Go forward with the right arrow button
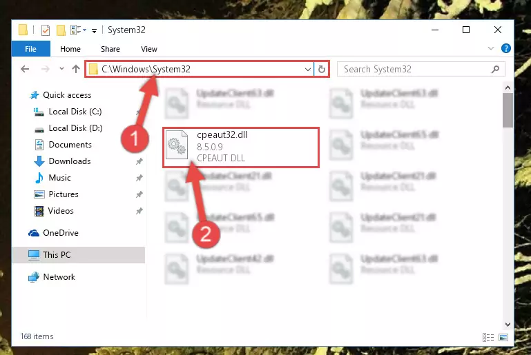Viewport: 531px width, 355px height. tap(46, 70)
